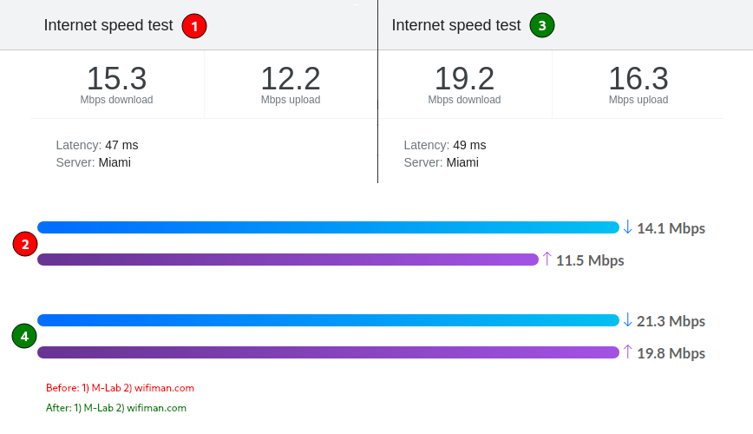
Task: Click the blue download arrow beside 14.1 Mbps
Action: point(627,227)
